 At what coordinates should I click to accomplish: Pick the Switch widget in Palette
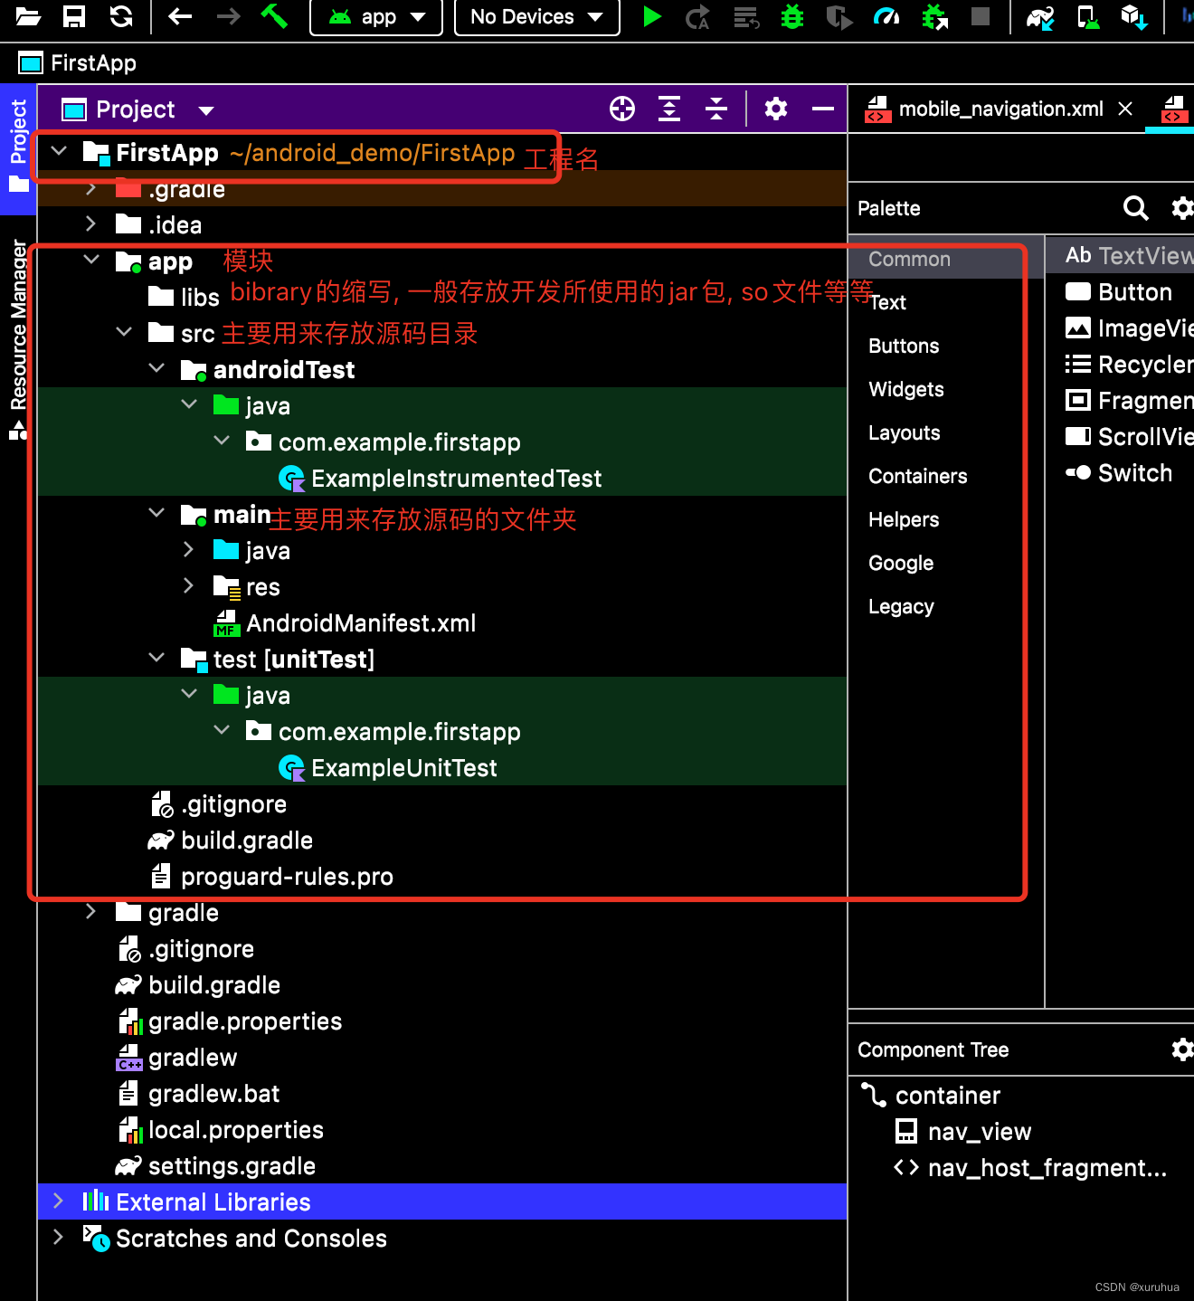pos(1119,473)
